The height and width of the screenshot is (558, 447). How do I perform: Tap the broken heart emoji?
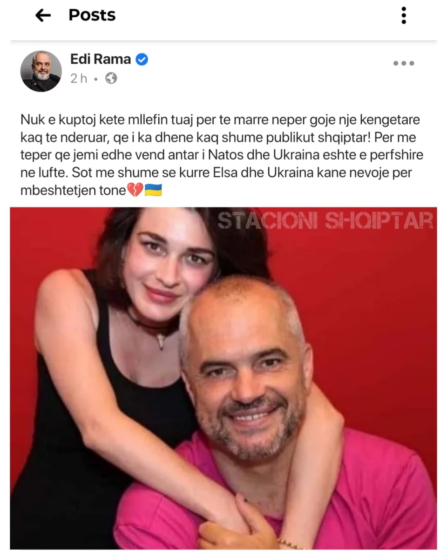(x=134, y=191)
